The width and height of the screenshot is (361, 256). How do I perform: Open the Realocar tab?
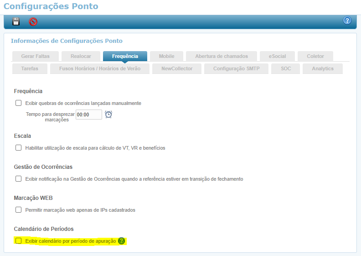click(x=81, y=56)
